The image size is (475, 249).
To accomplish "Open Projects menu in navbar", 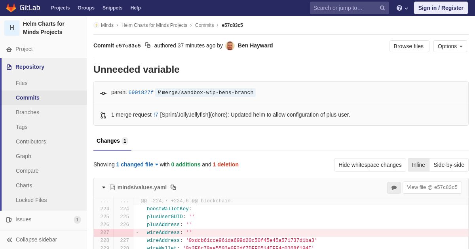I will click(x=60, y=8).
